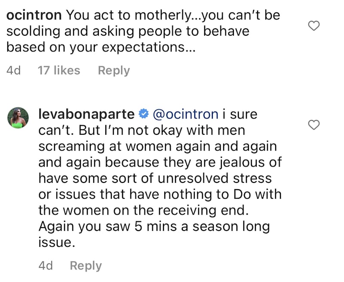Screen dimensions: 344x282
Task: View the 17 likes list
Action: pos(59,70)
